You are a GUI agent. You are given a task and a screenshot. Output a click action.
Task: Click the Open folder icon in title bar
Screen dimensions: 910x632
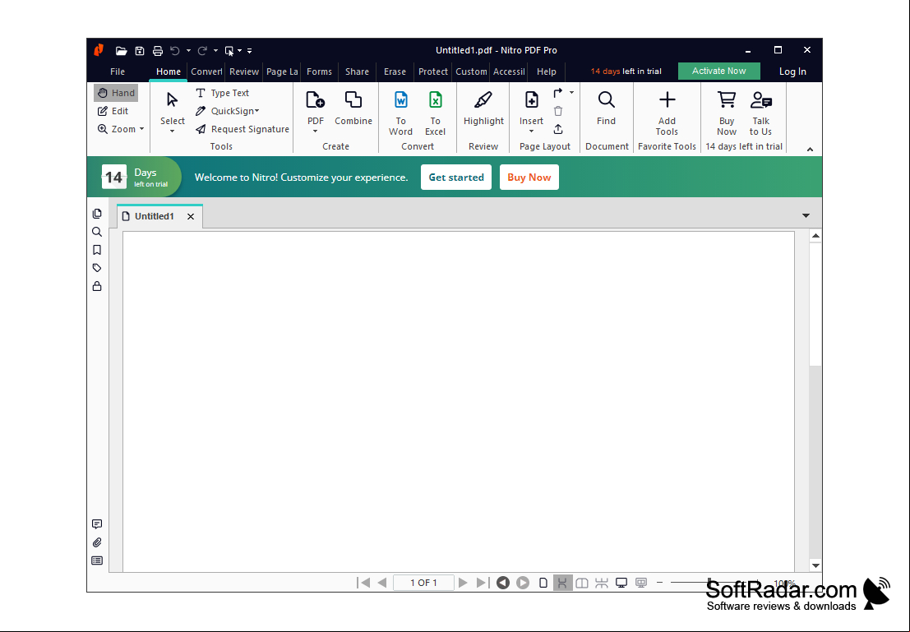[121, 50]
